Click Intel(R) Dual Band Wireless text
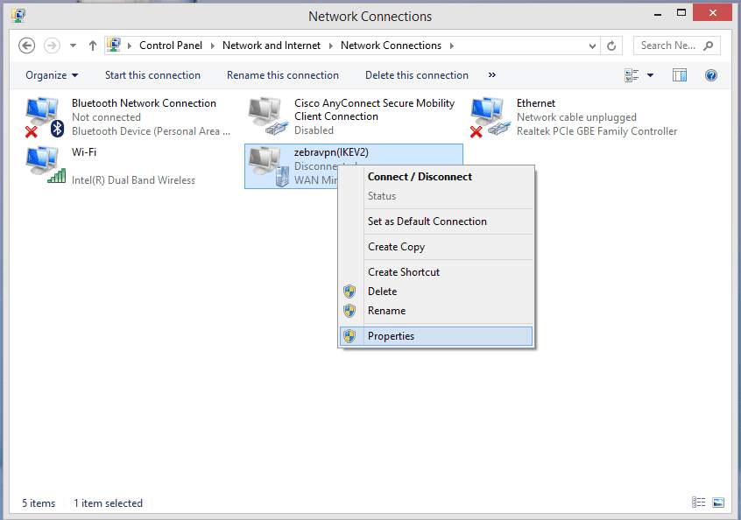The height and width of the screenshot is (520, 741). (x=133, y=180)
